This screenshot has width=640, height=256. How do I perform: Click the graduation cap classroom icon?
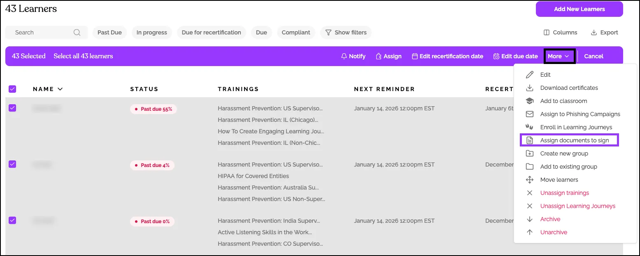coord(530,101)
